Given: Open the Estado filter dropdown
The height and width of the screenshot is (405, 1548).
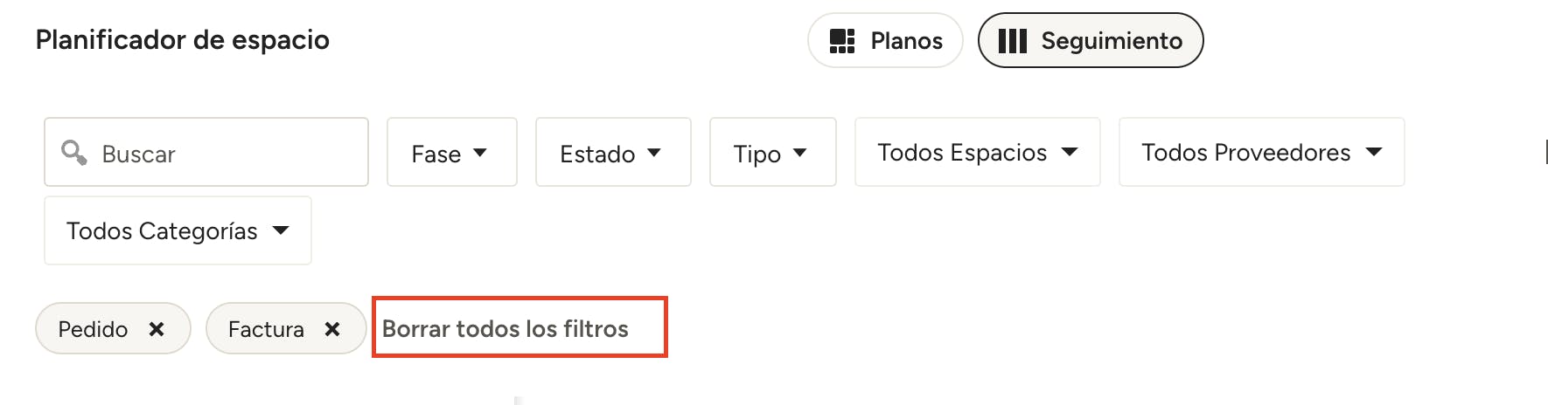Looking at the screenshot, I should (x=613, y=152).
